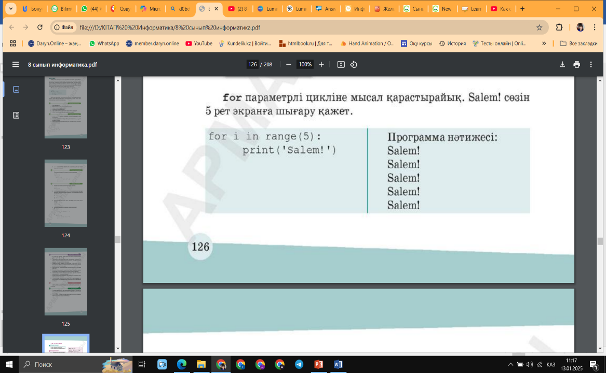Show page thumbnails view in sidebar
Image resolution: width=606 pixels, height=373 pixels.
point(16,89)
